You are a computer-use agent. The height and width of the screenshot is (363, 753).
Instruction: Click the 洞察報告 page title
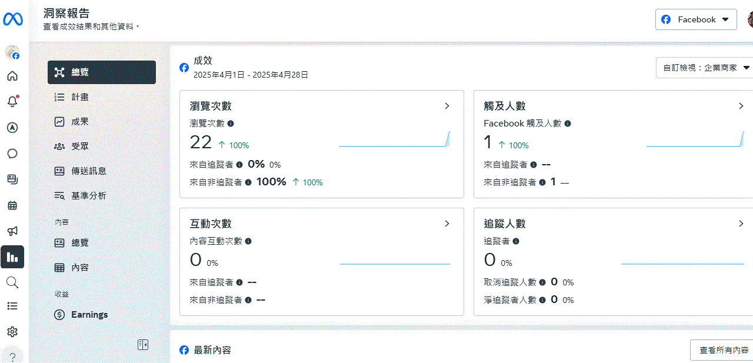coord(66,13)
